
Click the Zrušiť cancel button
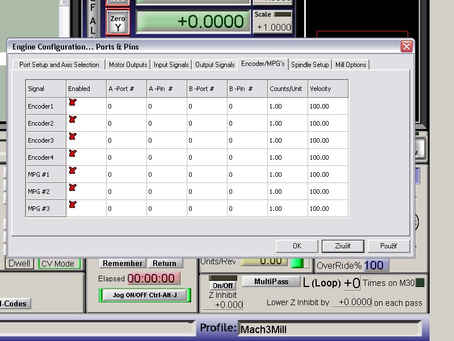click(342, 246)
